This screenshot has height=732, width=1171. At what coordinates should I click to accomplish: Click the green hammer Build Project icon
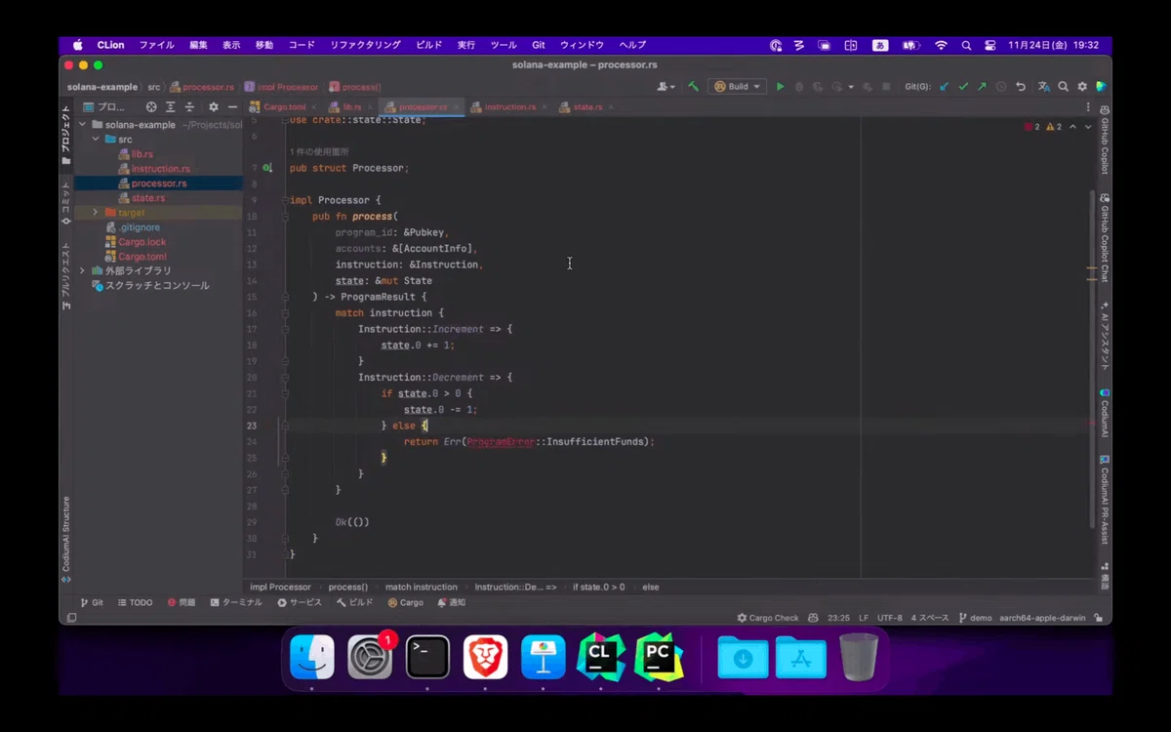pos(693,87)
